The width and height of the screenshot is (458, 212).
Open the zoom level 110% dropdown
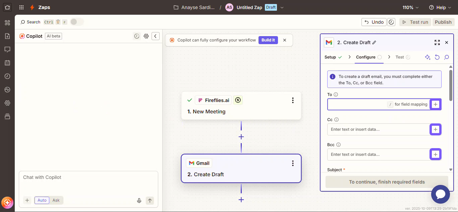[x=410, y=7]
